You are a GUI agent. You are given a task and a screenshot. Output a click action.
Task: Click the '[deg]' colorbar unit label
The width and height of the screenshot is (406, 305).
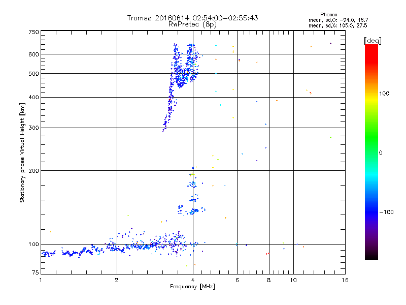tap(373, 41)
